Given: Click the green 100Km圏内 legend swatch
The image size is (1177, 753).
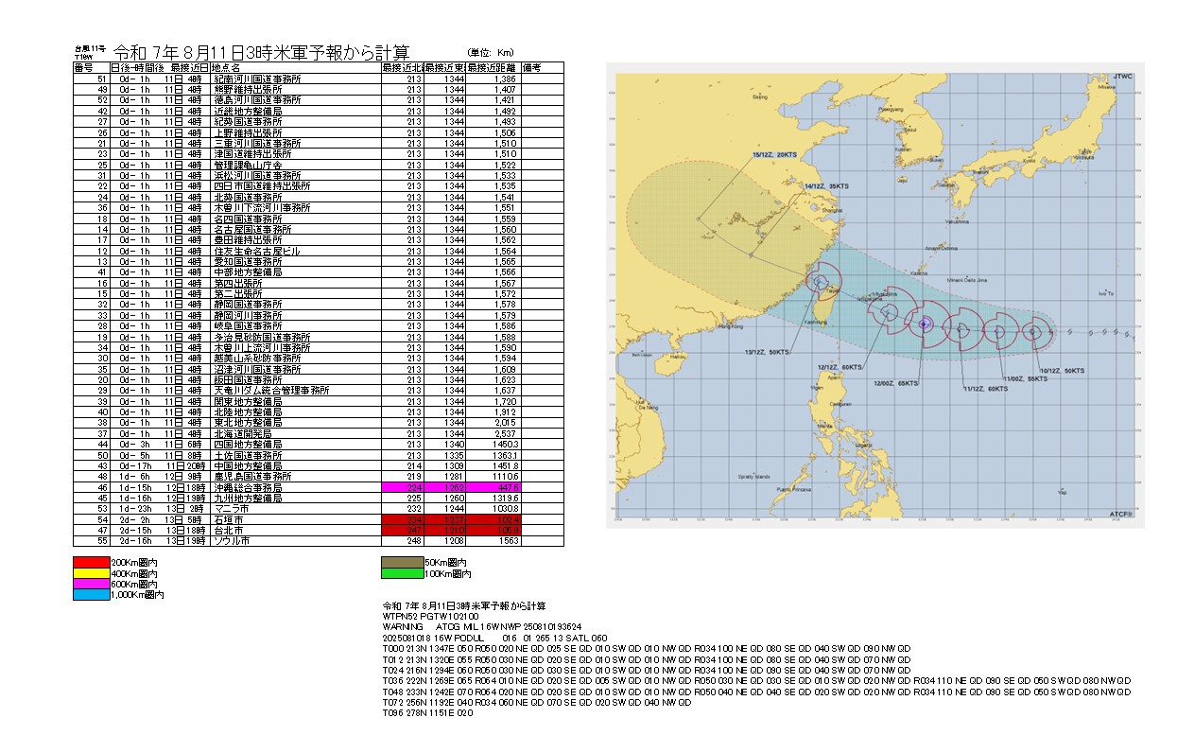Looking at the screenshot, I should coord(402,574).
